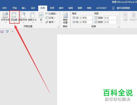Click the 操作说明搜索 search box
This screenshot has width=137, height=105.
pyautogui.click(x=123, y=8)
